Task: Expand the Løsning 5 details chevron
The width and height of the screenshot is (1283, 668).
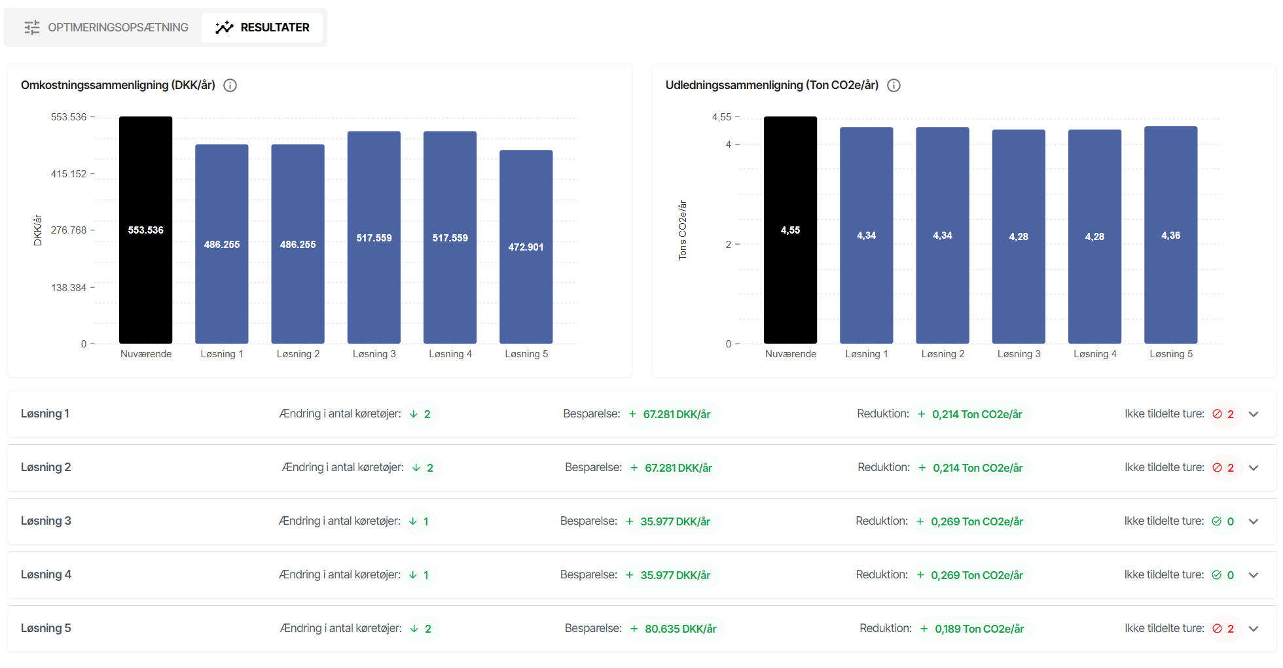Action: [x=1254, y=629]
